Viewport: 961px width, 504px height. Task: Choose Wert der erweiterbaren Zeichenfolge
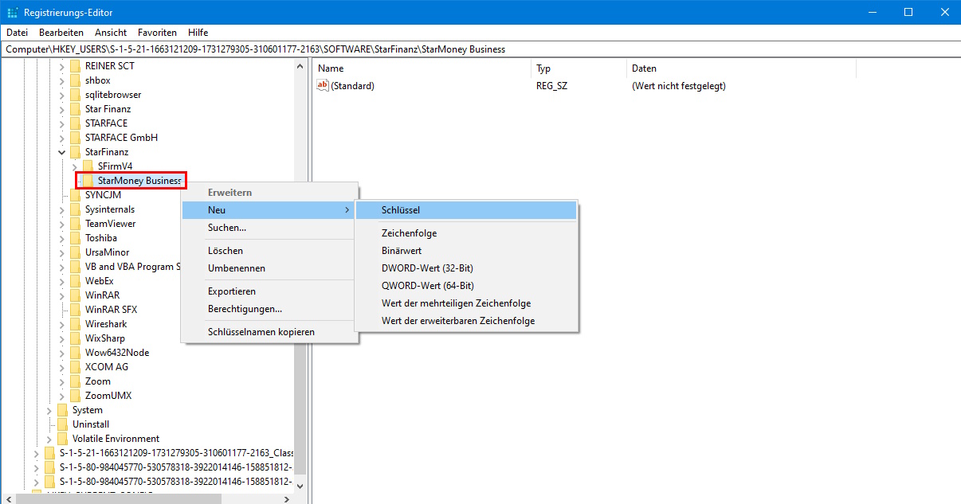pyautogui.click(x=465, y=321)
